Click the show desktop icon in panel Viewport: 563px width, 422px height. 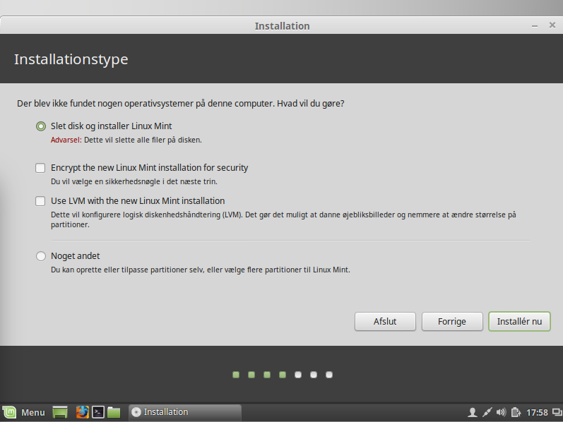(60, 412)
